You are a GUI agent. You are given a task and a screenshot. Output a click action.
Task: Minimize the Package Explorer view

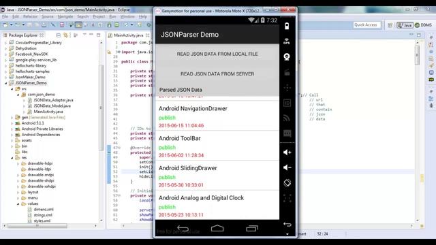(x=91, y=35)
